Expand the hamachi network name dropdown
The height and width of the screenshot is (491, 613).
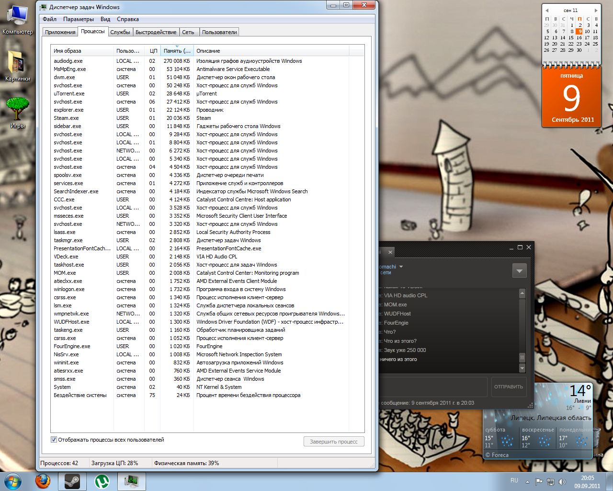point(401,267)
